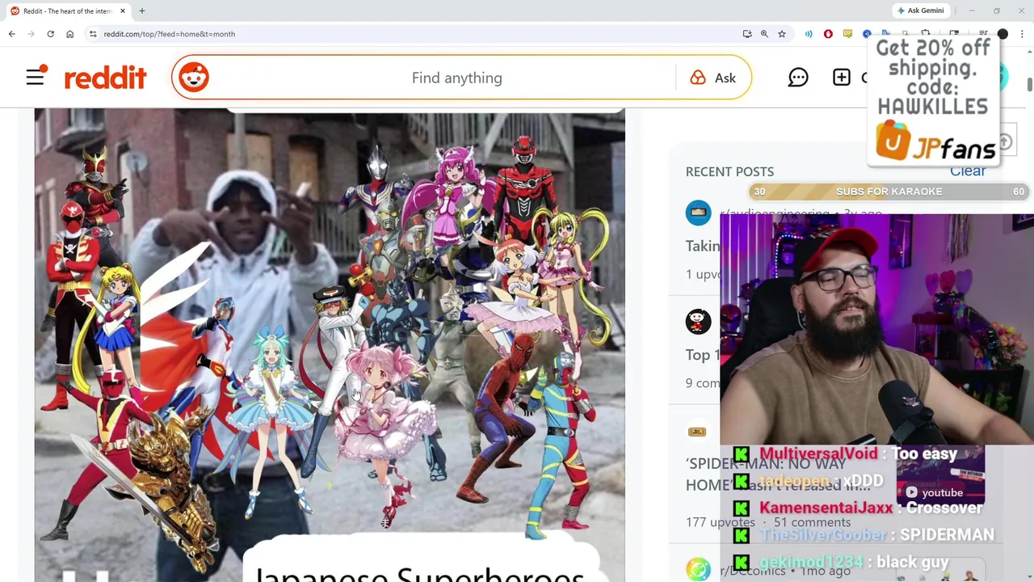Clear the Recent Posts list

pyautogui.click(x=967, y=171)
